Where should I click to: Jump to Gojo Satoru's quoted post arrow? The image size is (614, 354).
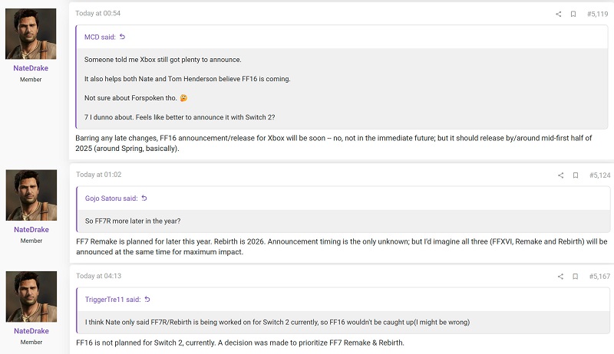[x=144, y=198]
